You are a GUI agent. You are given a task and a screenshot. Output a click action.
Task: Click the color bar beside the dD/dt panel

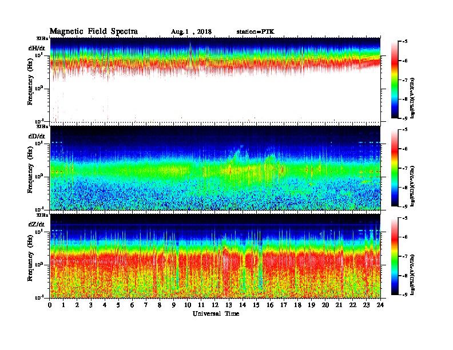coord(394,168)
